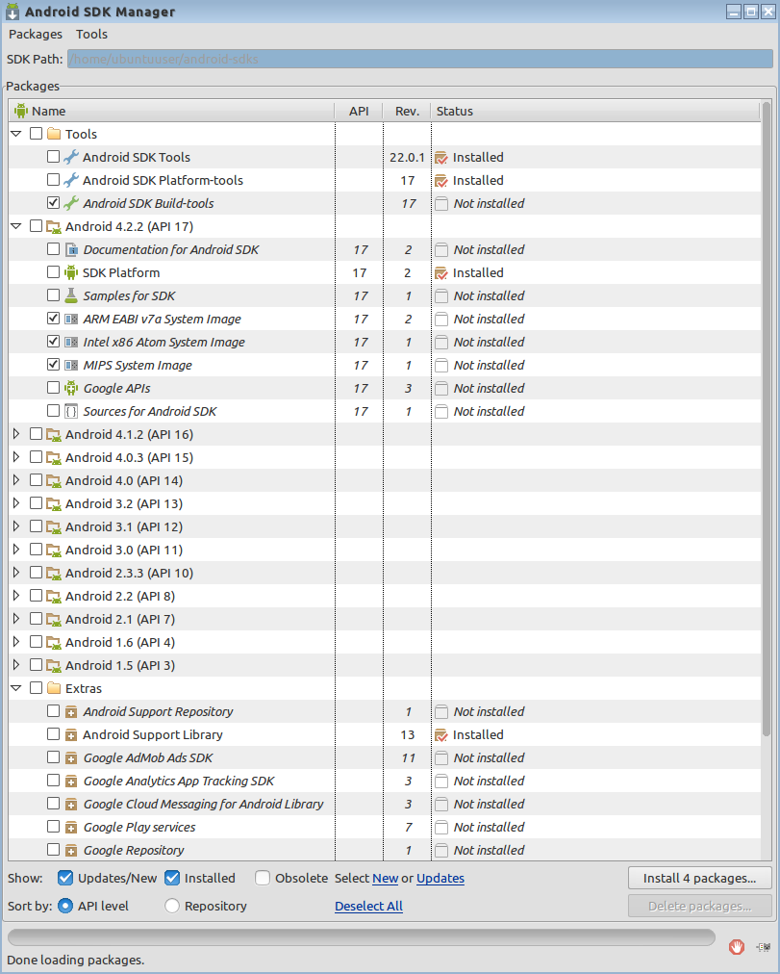Expand the Android 2.2 (API 8) group
This screenshot has width=780, height=974.
coord(16,596)
